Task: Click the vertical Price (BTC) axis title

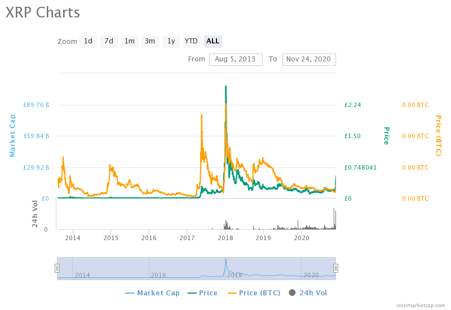Action: [x=439, y=136]
